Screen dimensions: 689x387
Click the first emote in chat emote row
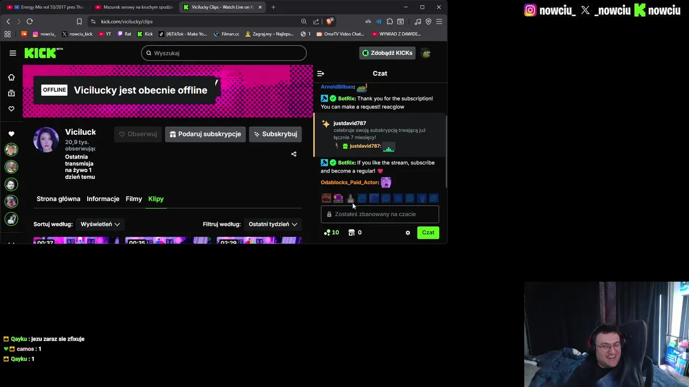(326, 198)
